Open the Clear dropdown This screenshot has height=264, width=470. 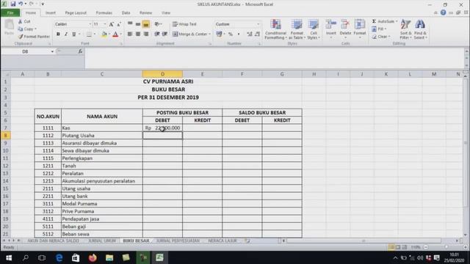(381, 37)
